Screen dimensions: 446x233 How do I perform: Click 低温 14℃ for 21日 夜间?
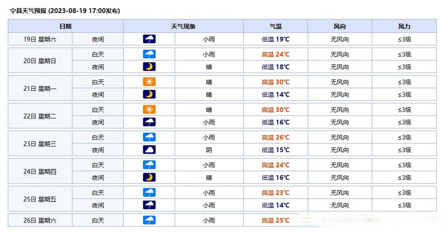coord(276,95)
